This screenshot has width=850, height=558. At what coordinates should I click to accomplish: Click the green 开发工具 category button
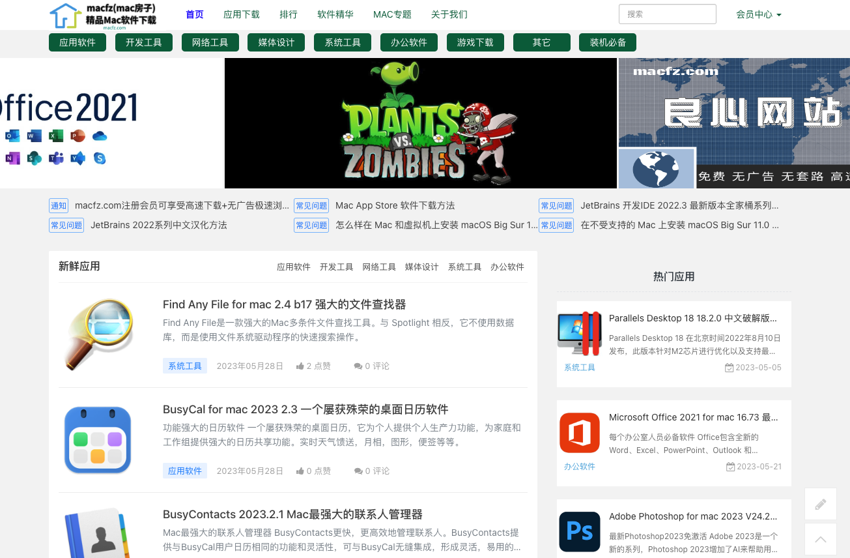[x=144, y=42]
